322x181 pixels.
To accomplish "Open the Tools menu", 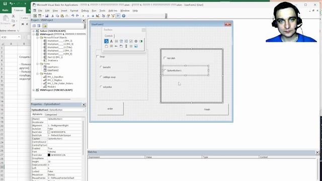I will (x=102, y=11).
